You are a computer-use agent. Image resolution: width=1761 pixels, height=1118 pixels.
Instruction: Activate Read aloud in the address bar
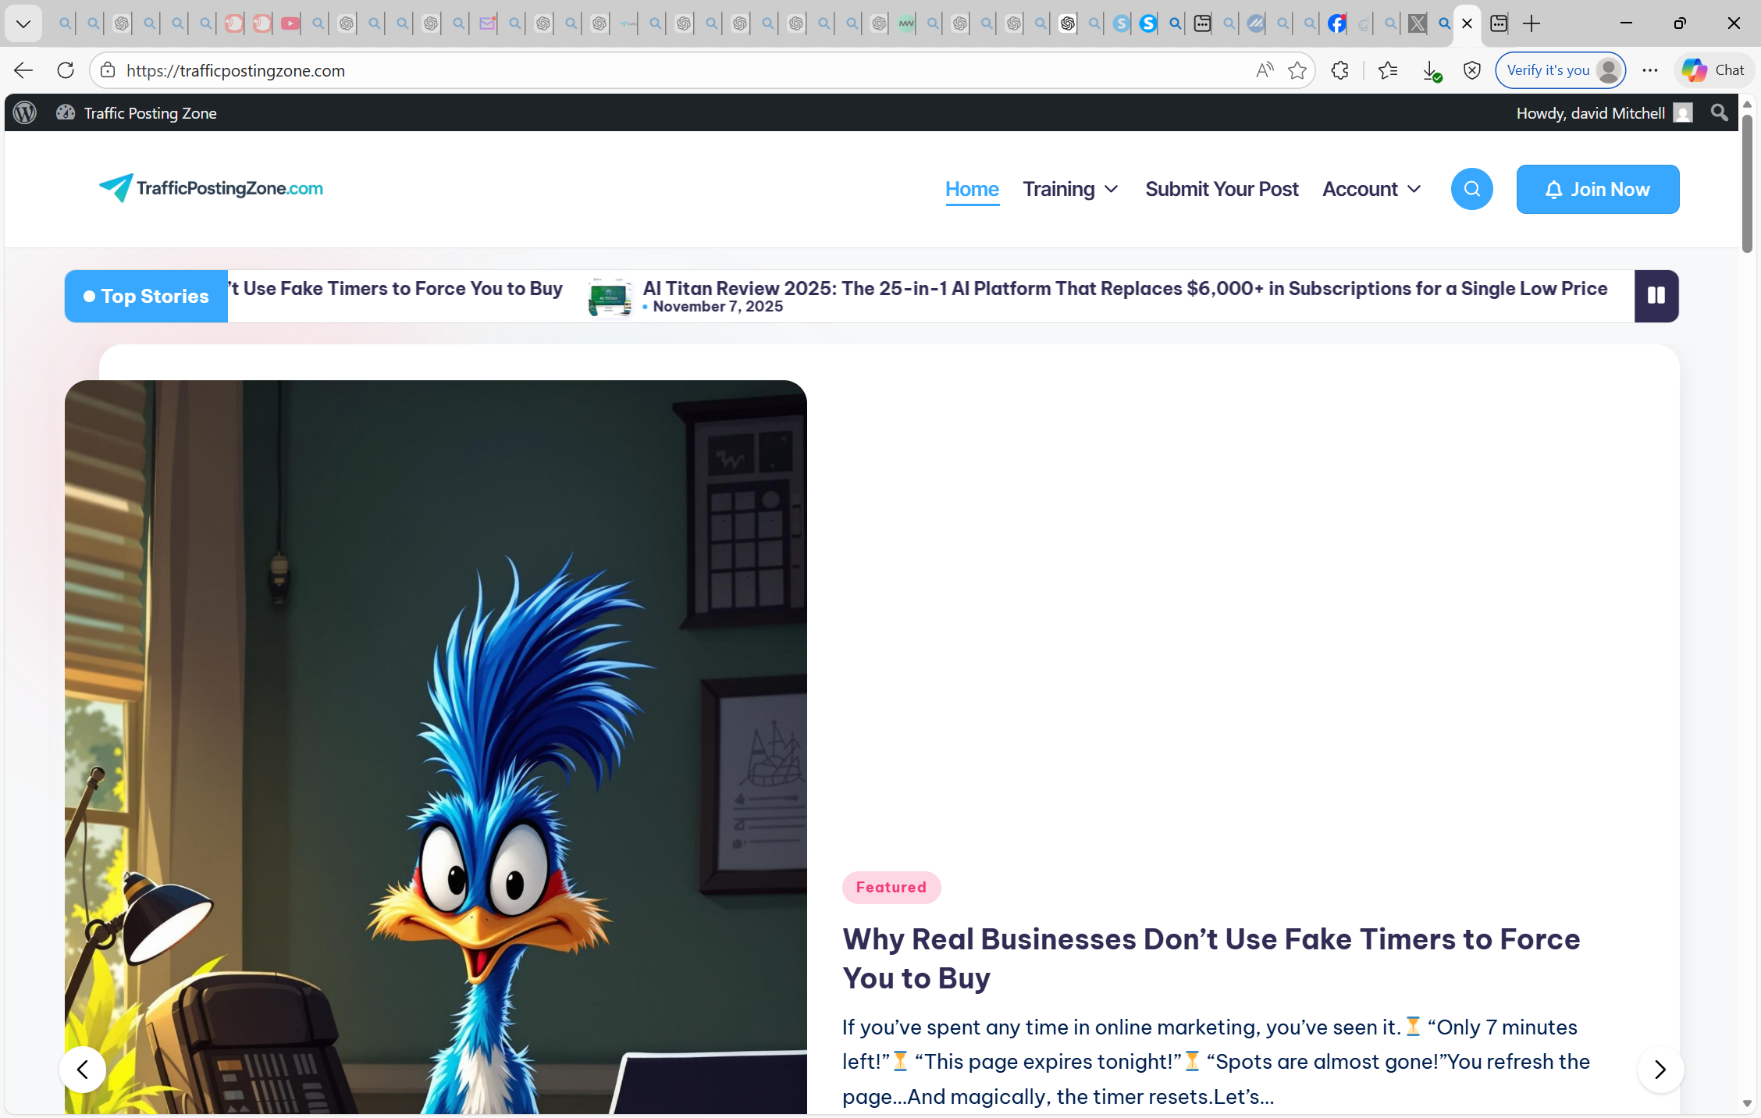pos(1264,70)
